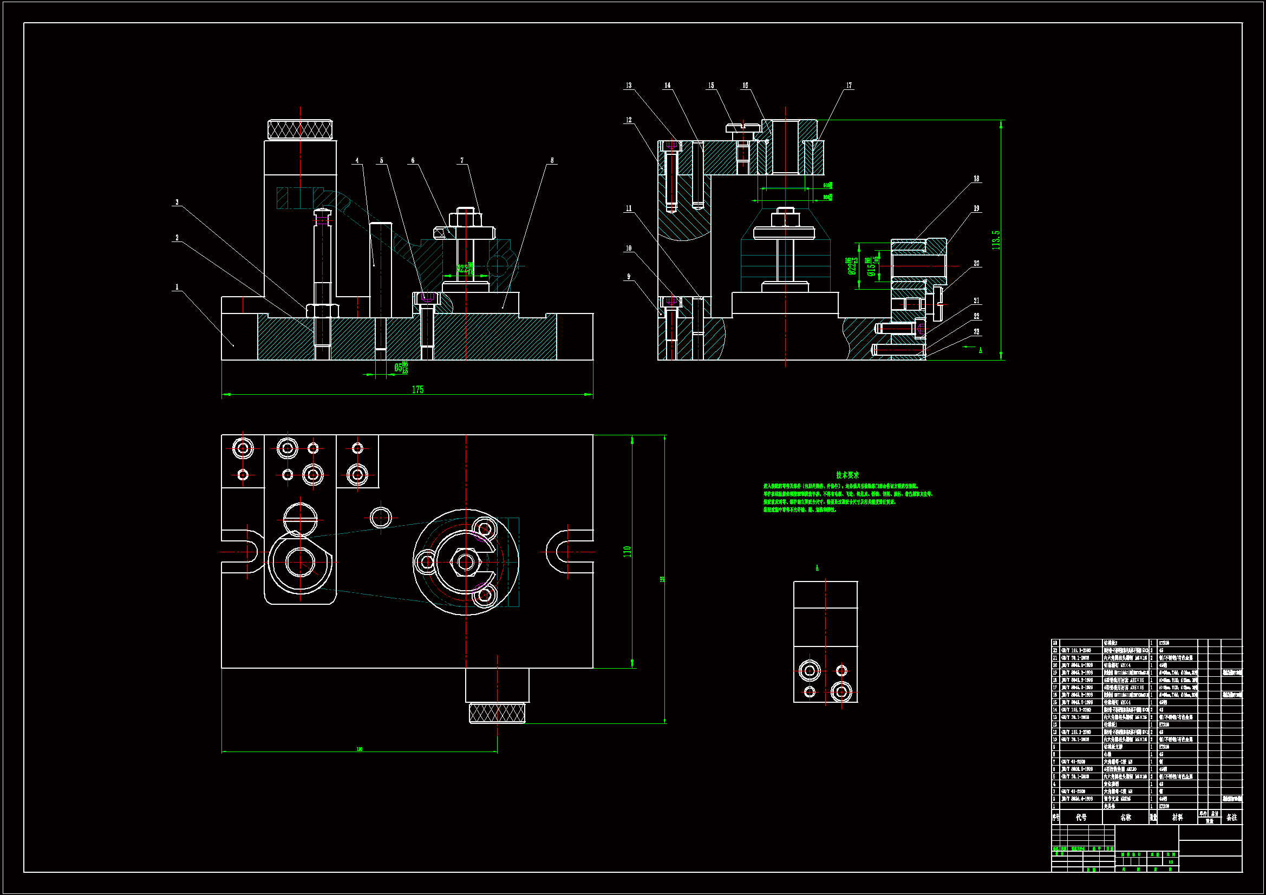1266x895 pixels.
Task: Click the 'A' label above detail view
Action: pyautogui.click(x=817, y=568)
